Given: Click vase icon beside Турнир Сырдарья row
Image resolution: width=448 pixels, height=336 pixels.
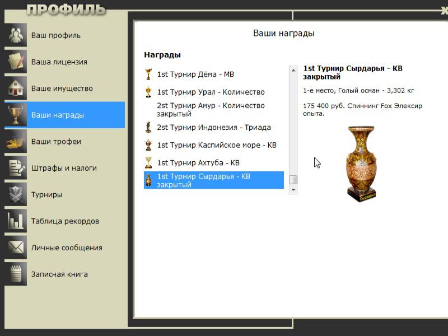Looking at the screenshot, I should point(148,180).
